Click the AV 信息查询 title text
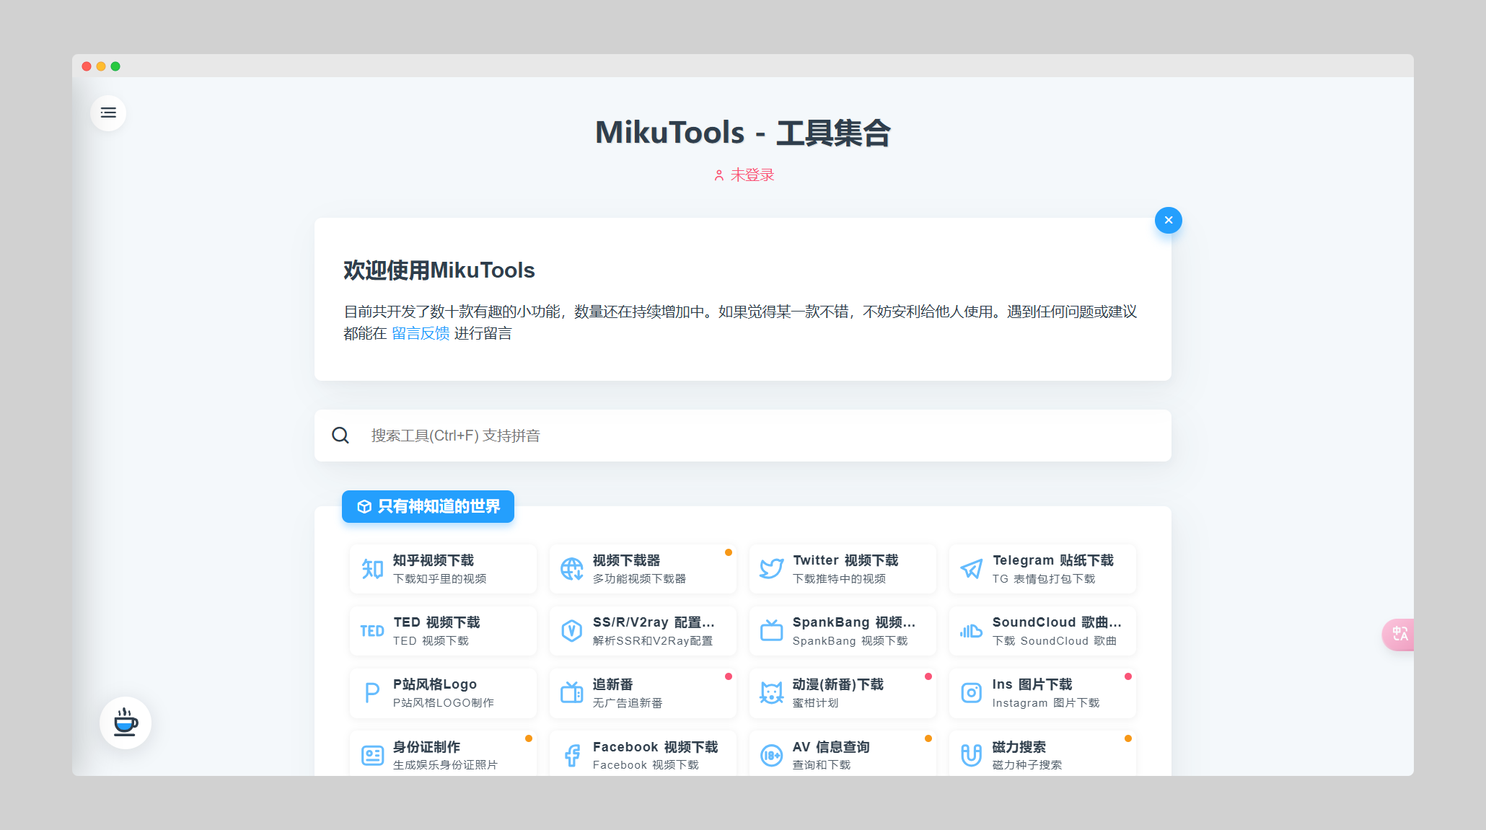The height and width of the screenshot is (830, 1486). click(831, 747)
